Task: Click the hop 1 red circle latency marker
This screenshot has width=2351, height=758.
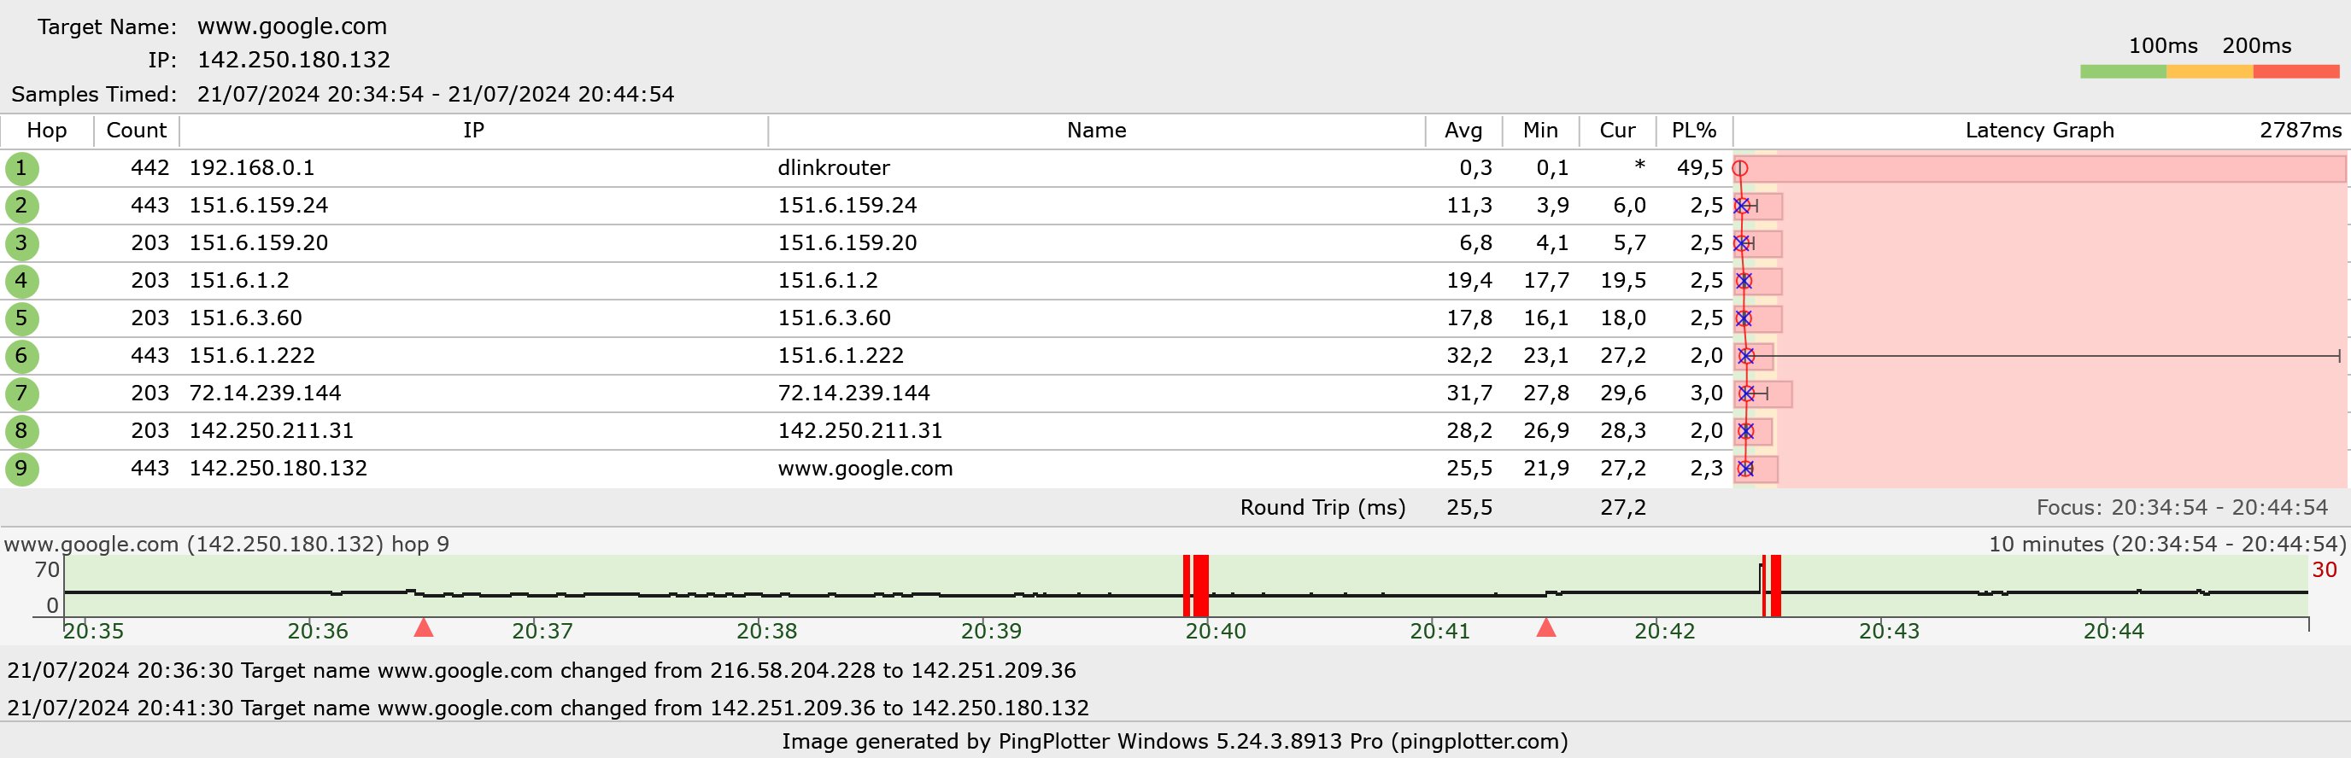Action: 1740,168
